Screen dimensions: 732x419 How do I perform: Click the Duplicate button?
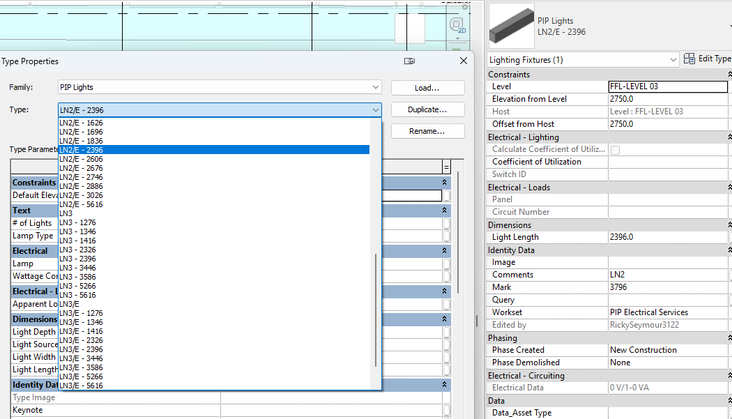pos(427,109)
